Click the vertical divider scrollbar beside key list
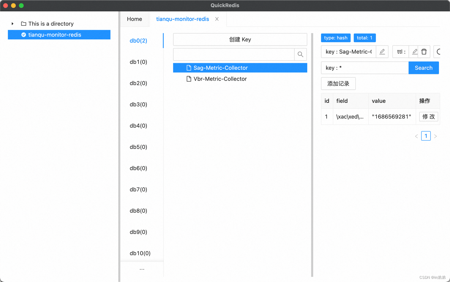The image size is (450, 282). (312, 155)
